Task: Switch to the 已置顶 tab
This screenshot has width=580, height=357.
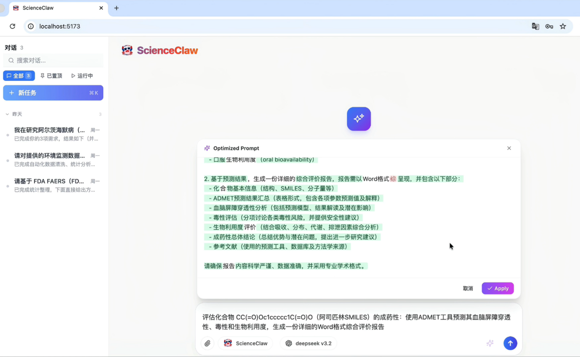Action: coord(51,76)
